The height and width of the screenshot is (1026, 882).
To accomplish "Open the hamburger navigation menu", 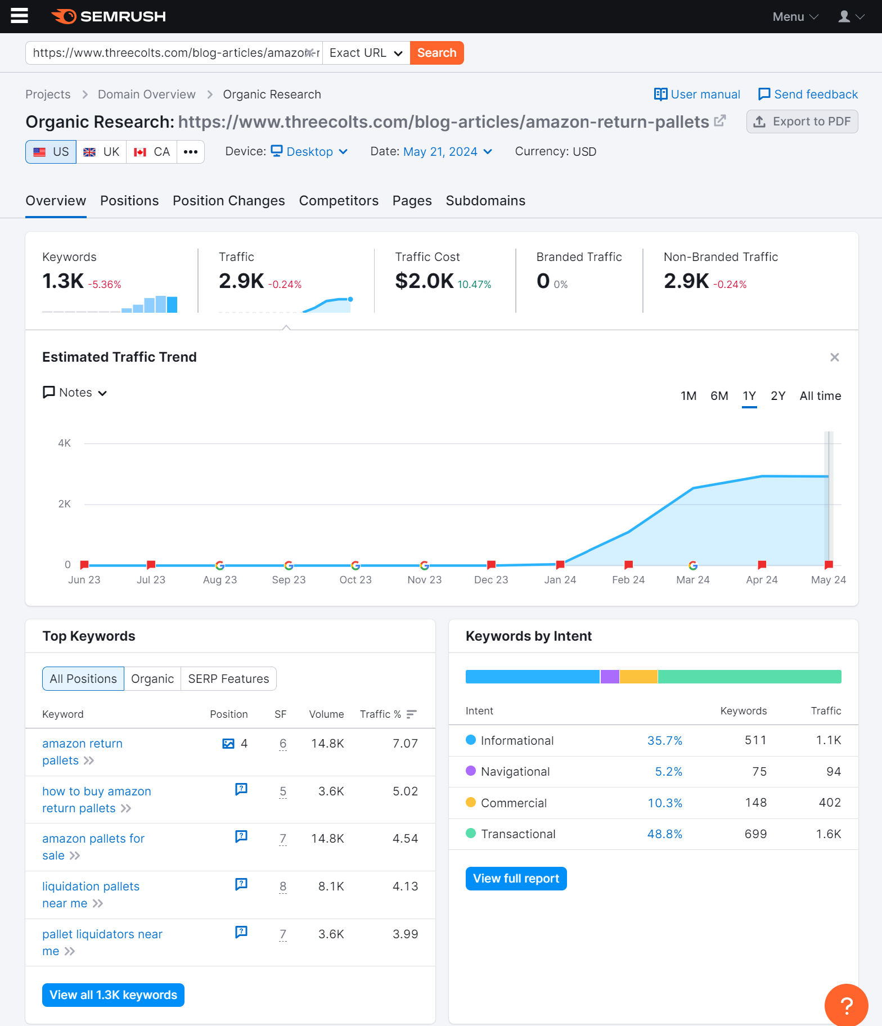I will 19,16.
